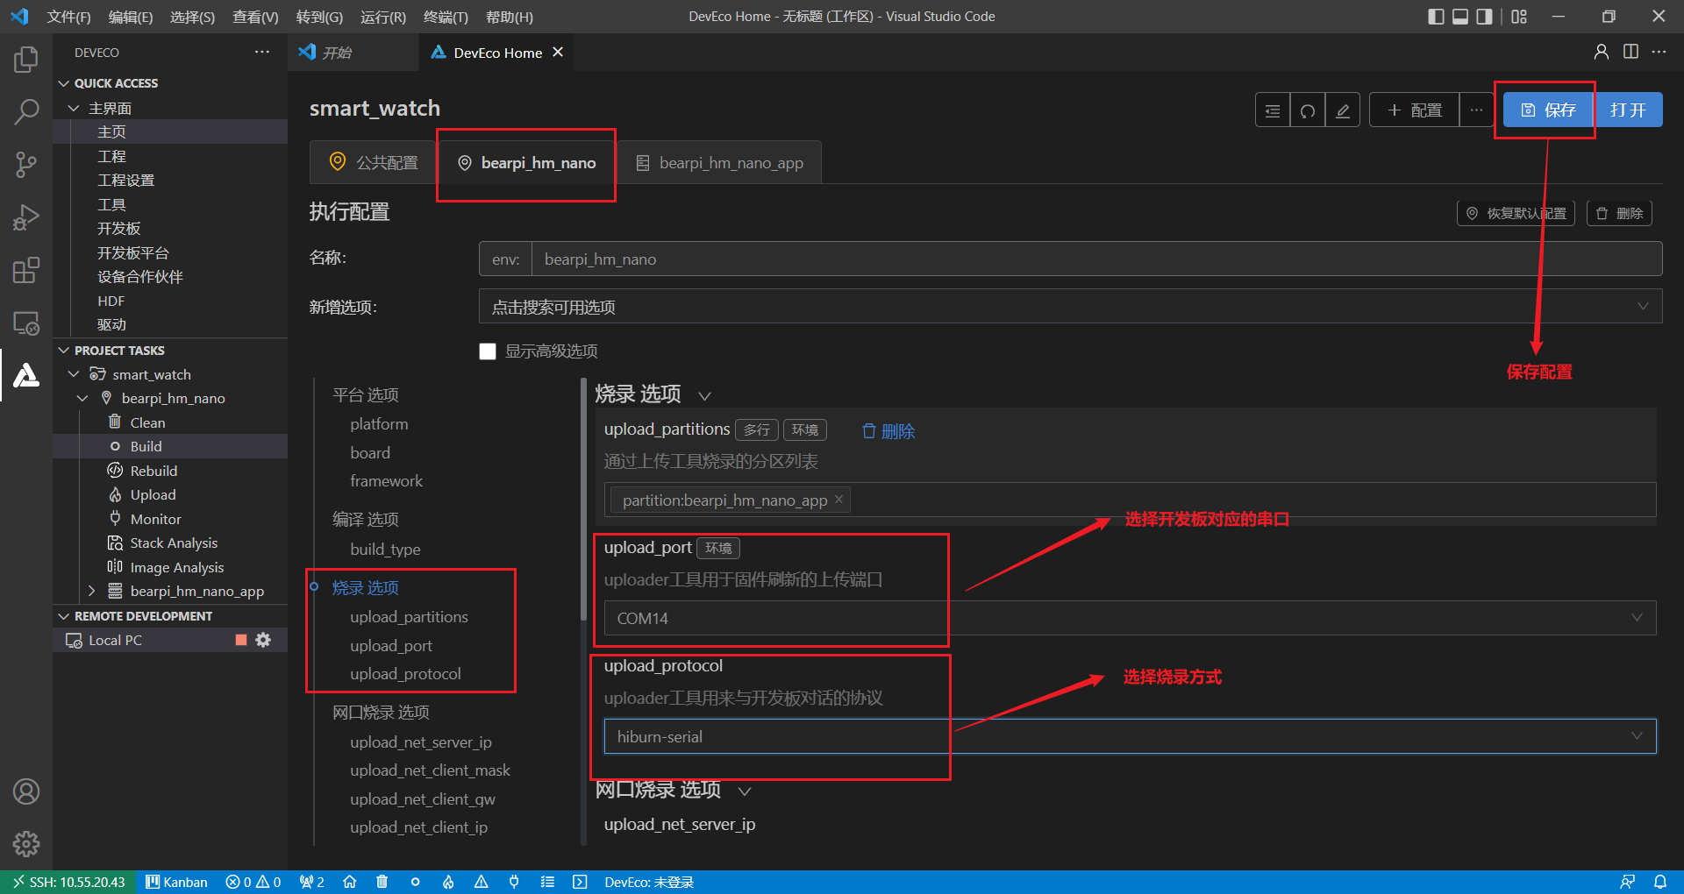Open the 运行(R) menu
Viewport: 1684px width, 894px height.
pos(383,17)
